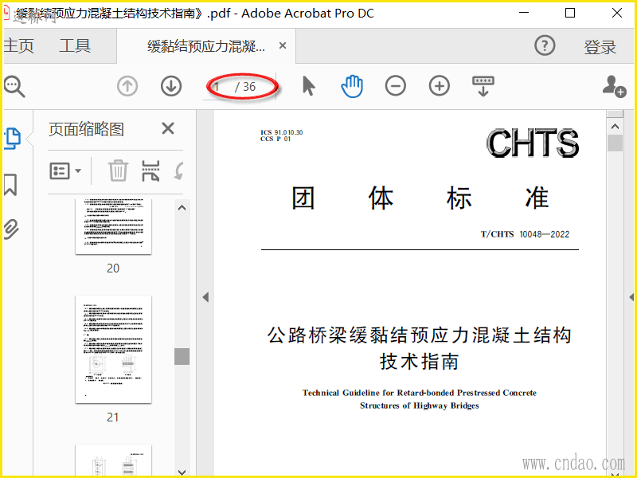Viewport: 637px width, 478px height.
Task: Click the ICS 91.010.30 code text
Action: click(x=282, y=132)
